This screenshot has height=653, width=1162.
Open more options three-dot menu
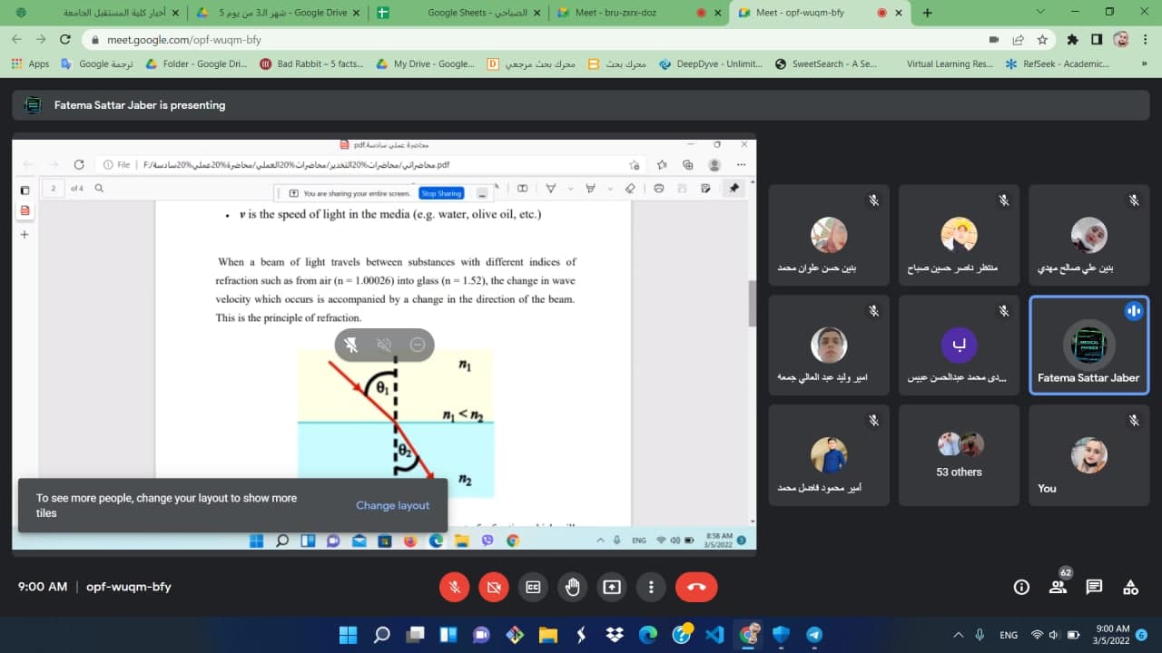(x=651, y=587)
